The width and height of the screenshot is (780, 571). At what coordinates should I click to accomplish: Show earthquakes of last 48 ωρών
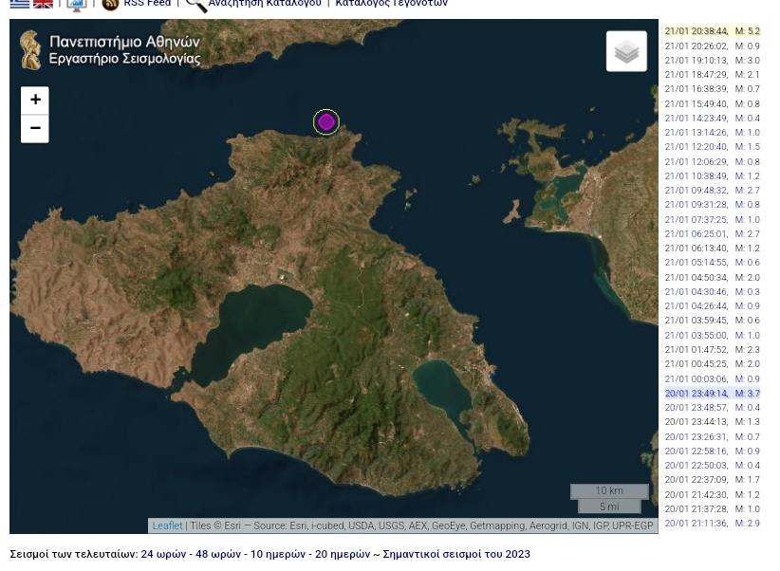218,554
